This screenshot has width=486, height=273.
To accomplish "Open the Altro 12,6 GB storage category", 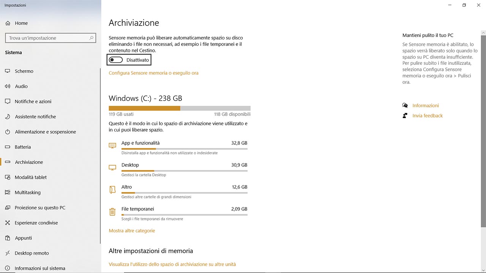I will pyautogui.click(x=178, y=191).
